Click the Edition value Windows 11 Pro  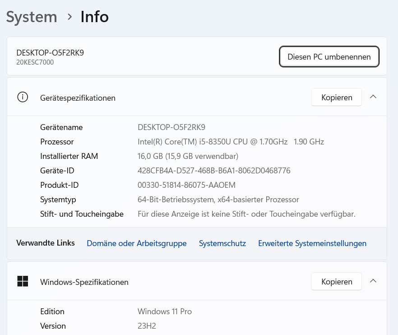coord(164,312)
